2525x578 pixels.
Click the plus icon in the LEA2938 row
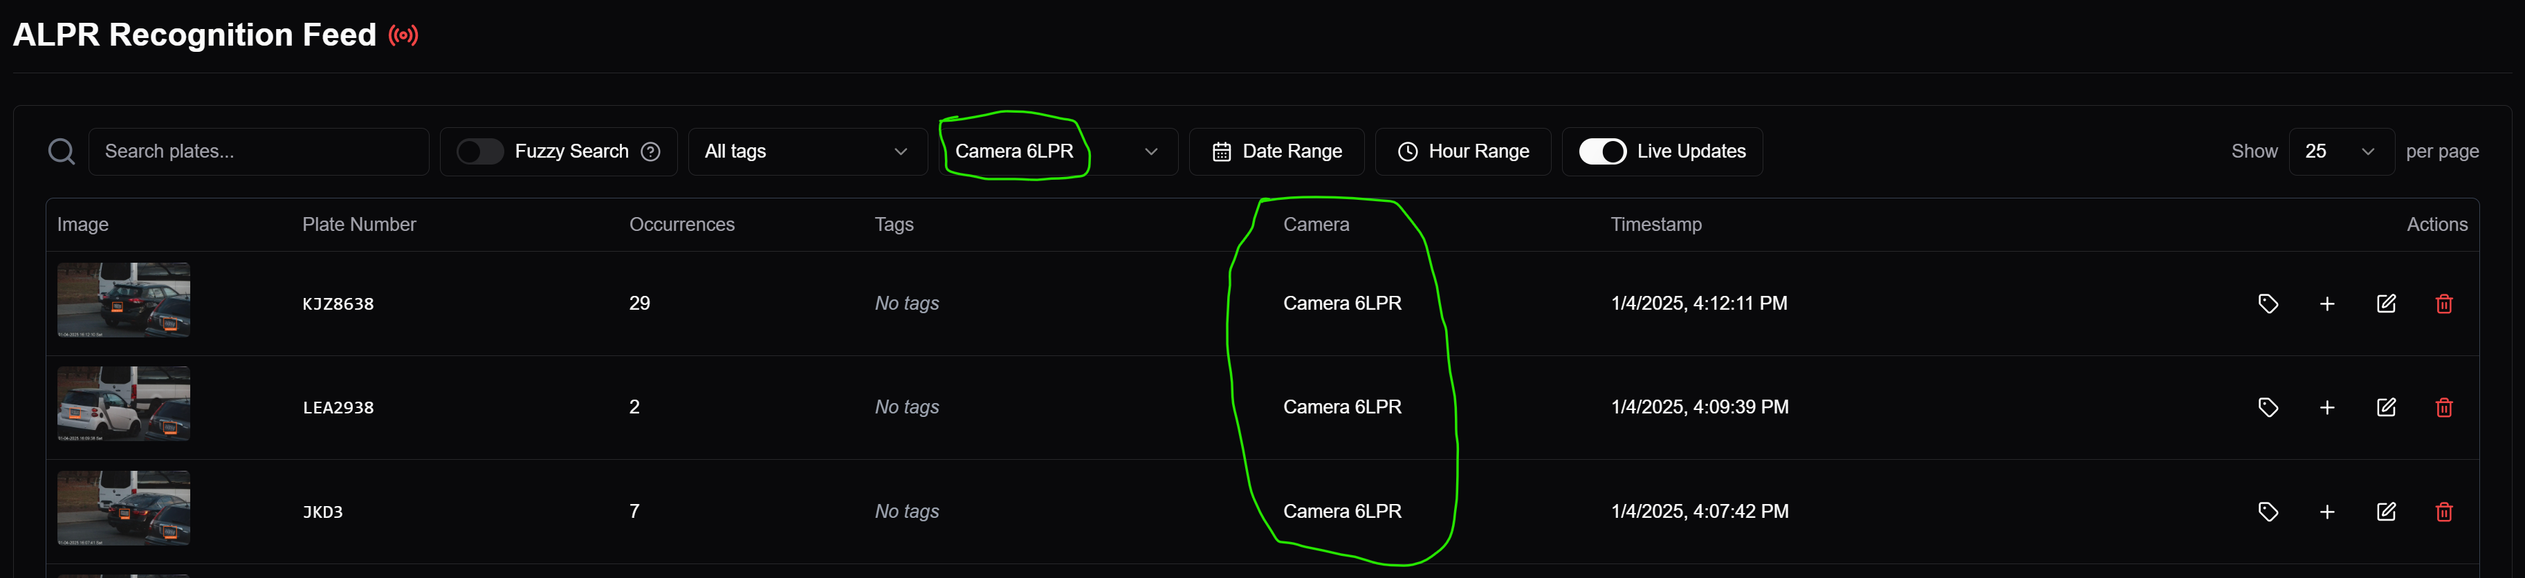2326,407
